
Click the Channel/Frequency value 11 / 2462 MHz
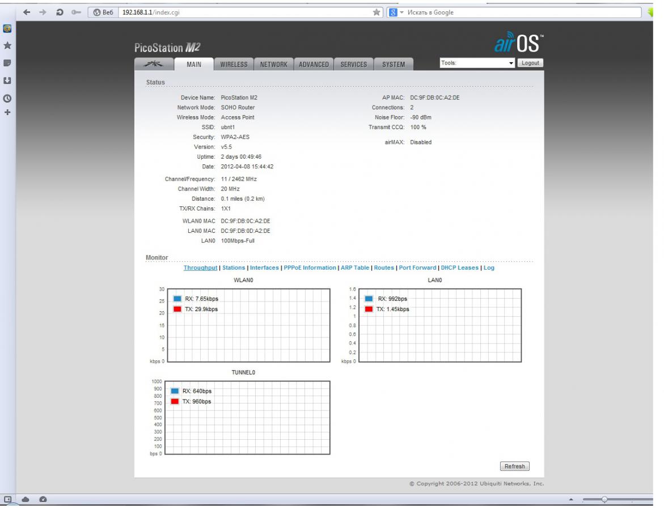(238, 180)
